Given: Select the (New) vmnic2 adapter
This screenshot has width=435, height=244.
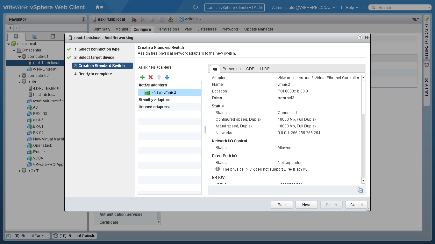Looking at the screenshot, I should [x=164, y=92].
